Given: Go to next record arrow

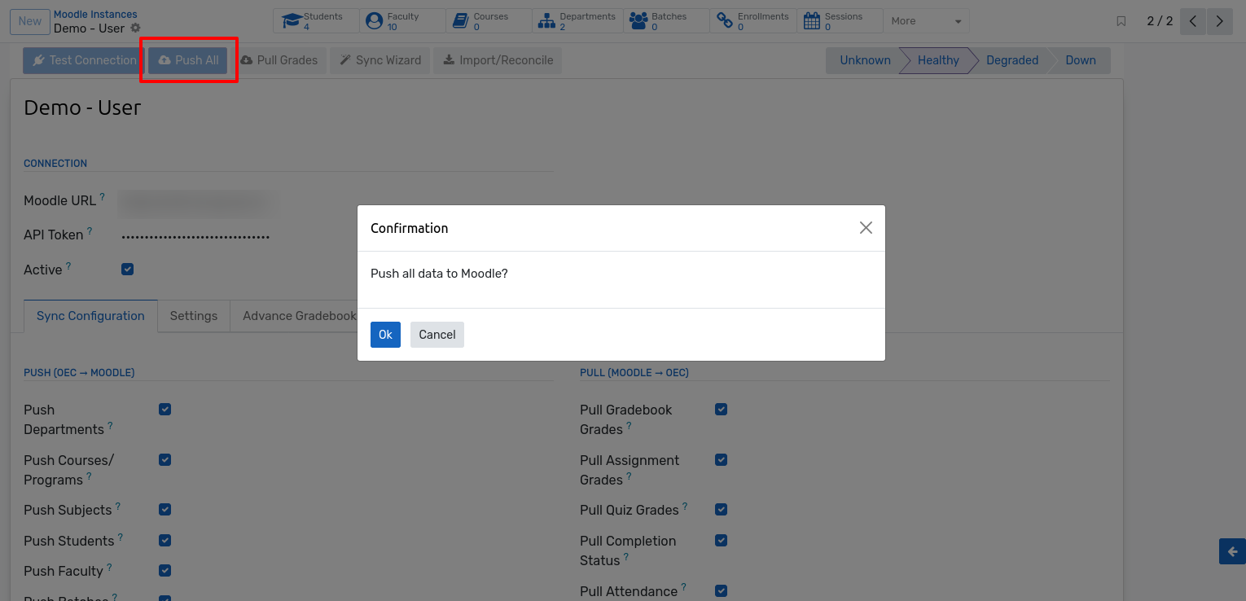Looking at the screenshot, I should [1219, 21].
